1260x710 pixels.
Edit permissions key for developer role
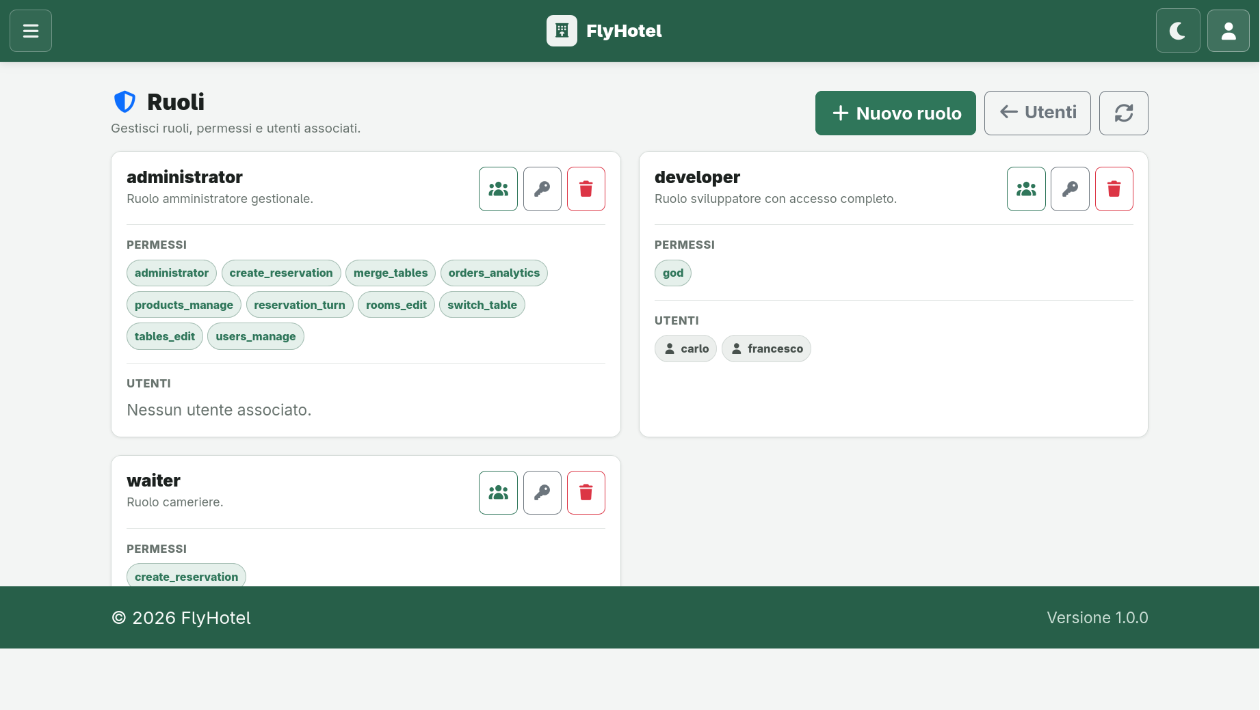(1071, 189)
